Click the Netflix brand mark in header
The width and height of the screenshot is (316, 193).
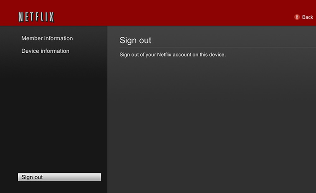tap(36, 16)
